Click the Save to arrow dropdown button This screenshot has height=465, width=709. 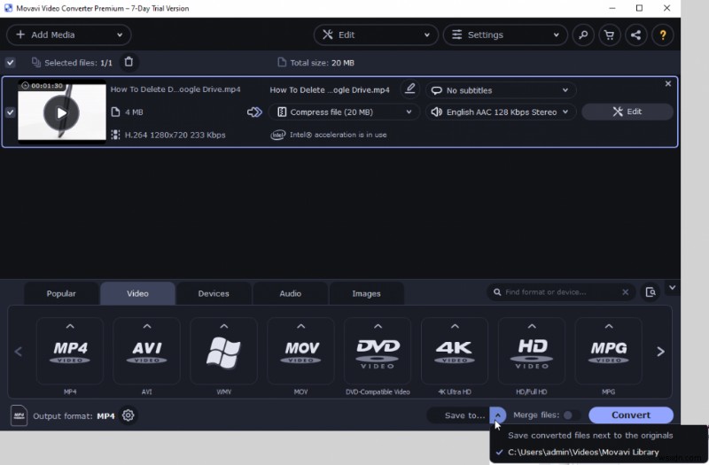point(497,415)
